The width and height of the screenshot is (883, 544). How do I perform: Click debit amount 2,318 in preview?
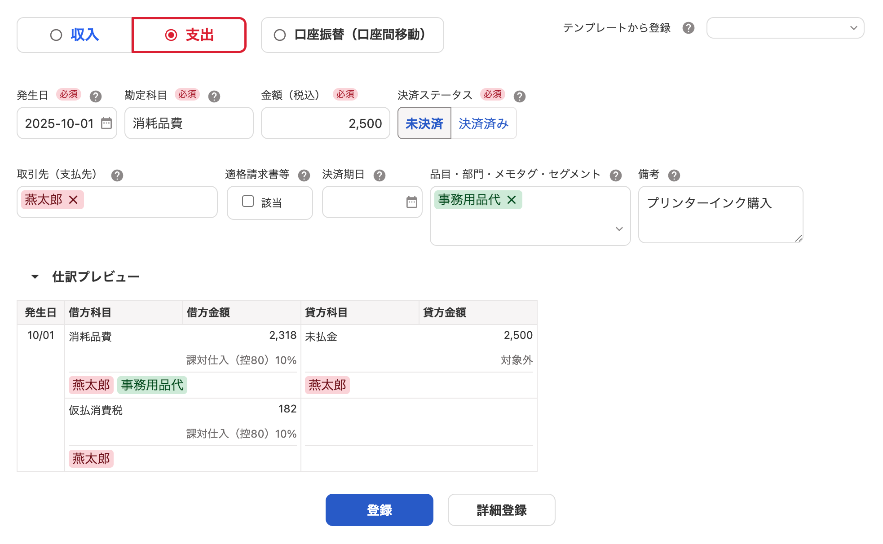tap(283, 335)
